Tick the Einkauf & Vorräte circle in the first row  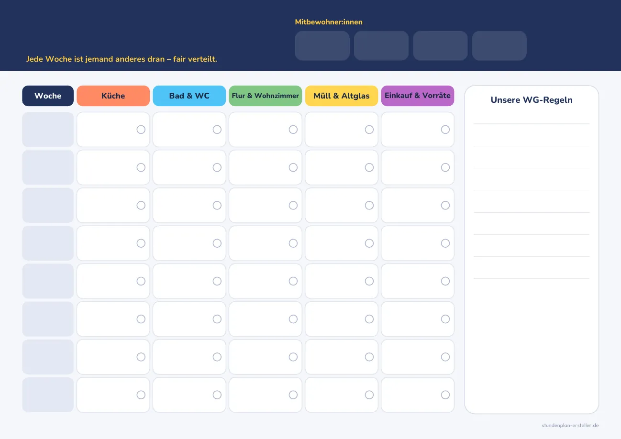445,130
